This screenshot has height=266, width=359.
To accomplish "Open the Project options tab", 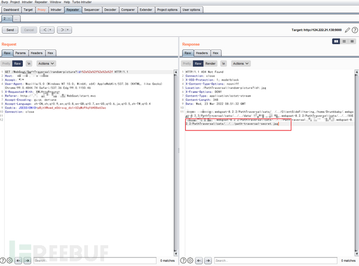I will tap(168, 10).
